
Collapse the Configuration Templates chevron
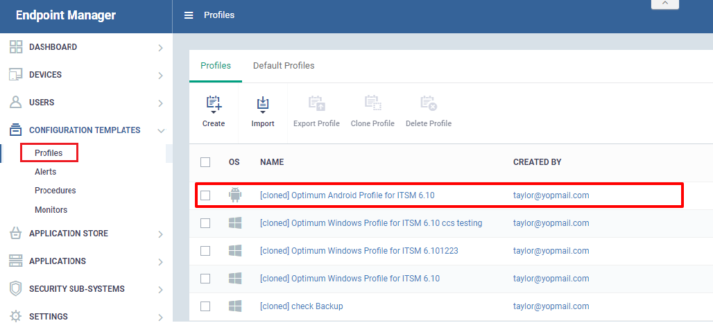[160, 131]
